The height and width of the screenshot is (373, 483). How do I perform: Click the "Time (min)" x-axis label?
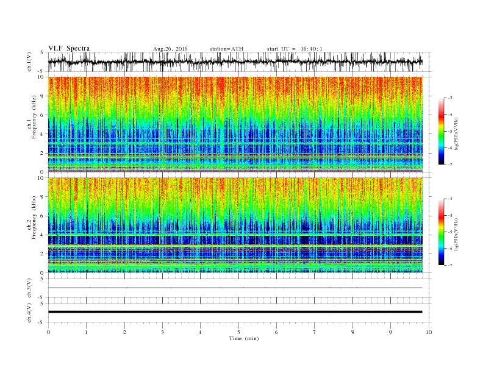point(244,338)
